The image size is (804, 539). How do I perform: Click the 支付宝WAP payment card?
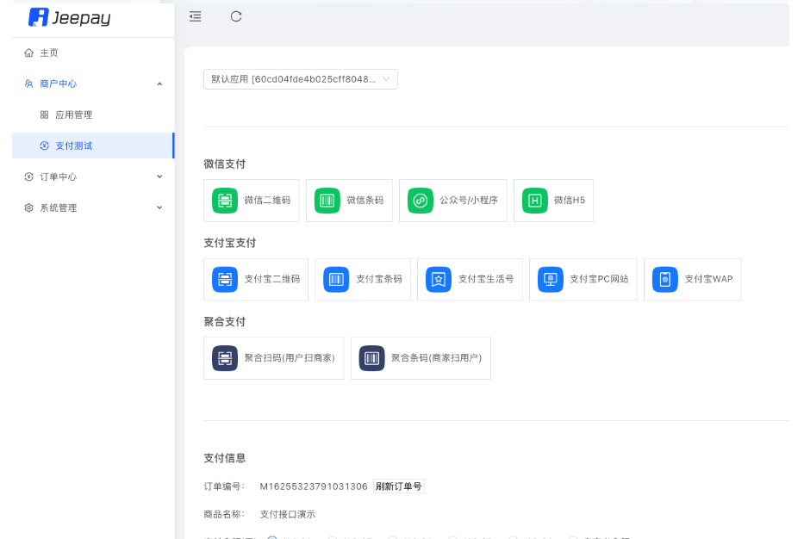pyautogui.click(x=692, y=279)
